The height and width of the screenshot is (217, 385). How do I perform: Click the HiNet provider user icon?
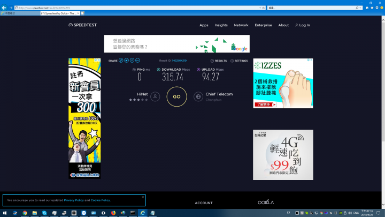click(155, 96)
